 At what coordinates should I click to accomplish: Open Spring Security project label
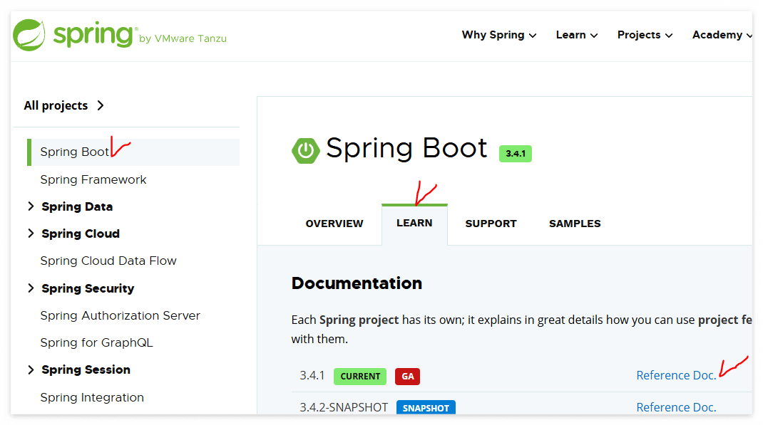(x=88, y=288)
